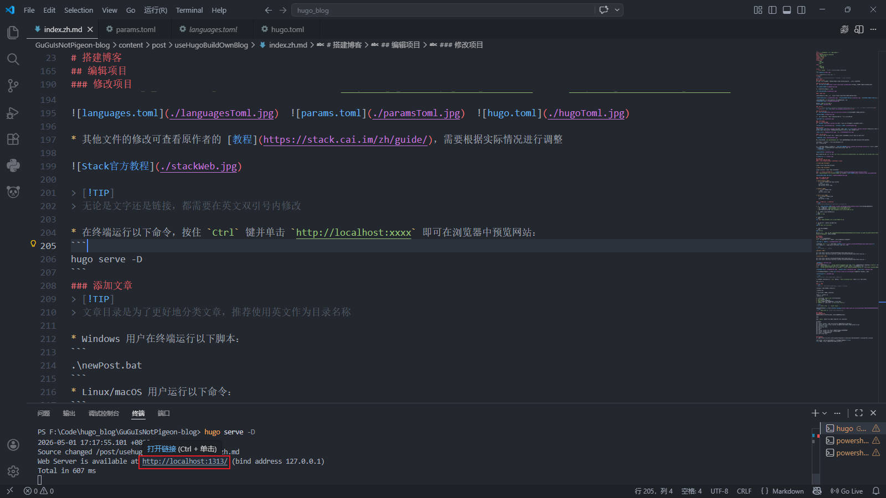Open Markdown preview to the side
The width and height of the screenshot is (886, 498).
(859, 29)
